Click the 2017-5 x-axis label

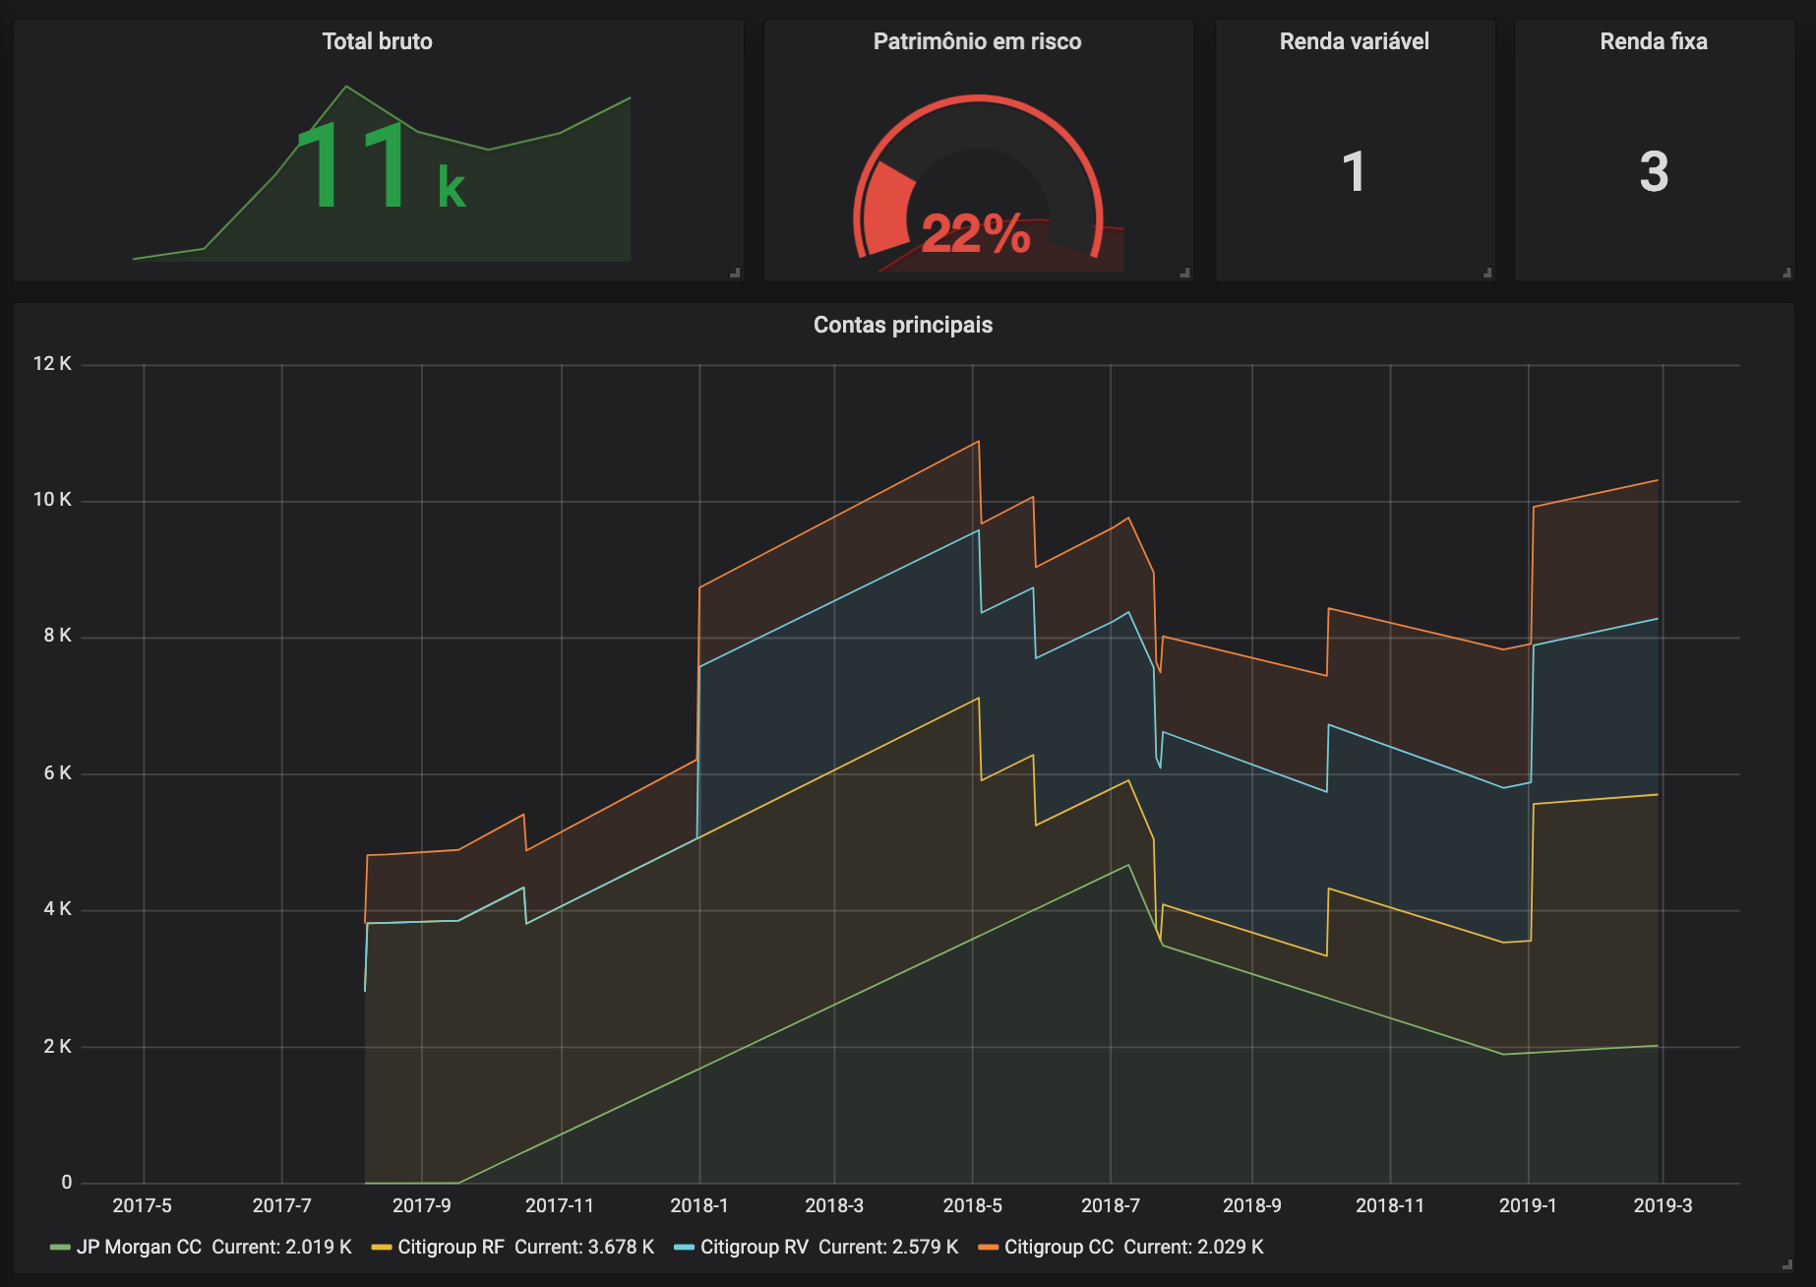tap(142, 1205)
